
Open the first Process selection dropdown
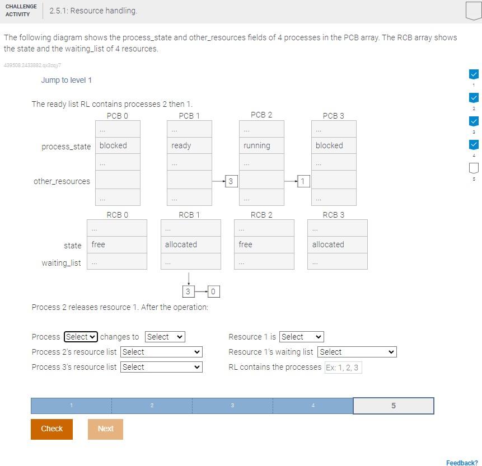click(x=81, y=337)
